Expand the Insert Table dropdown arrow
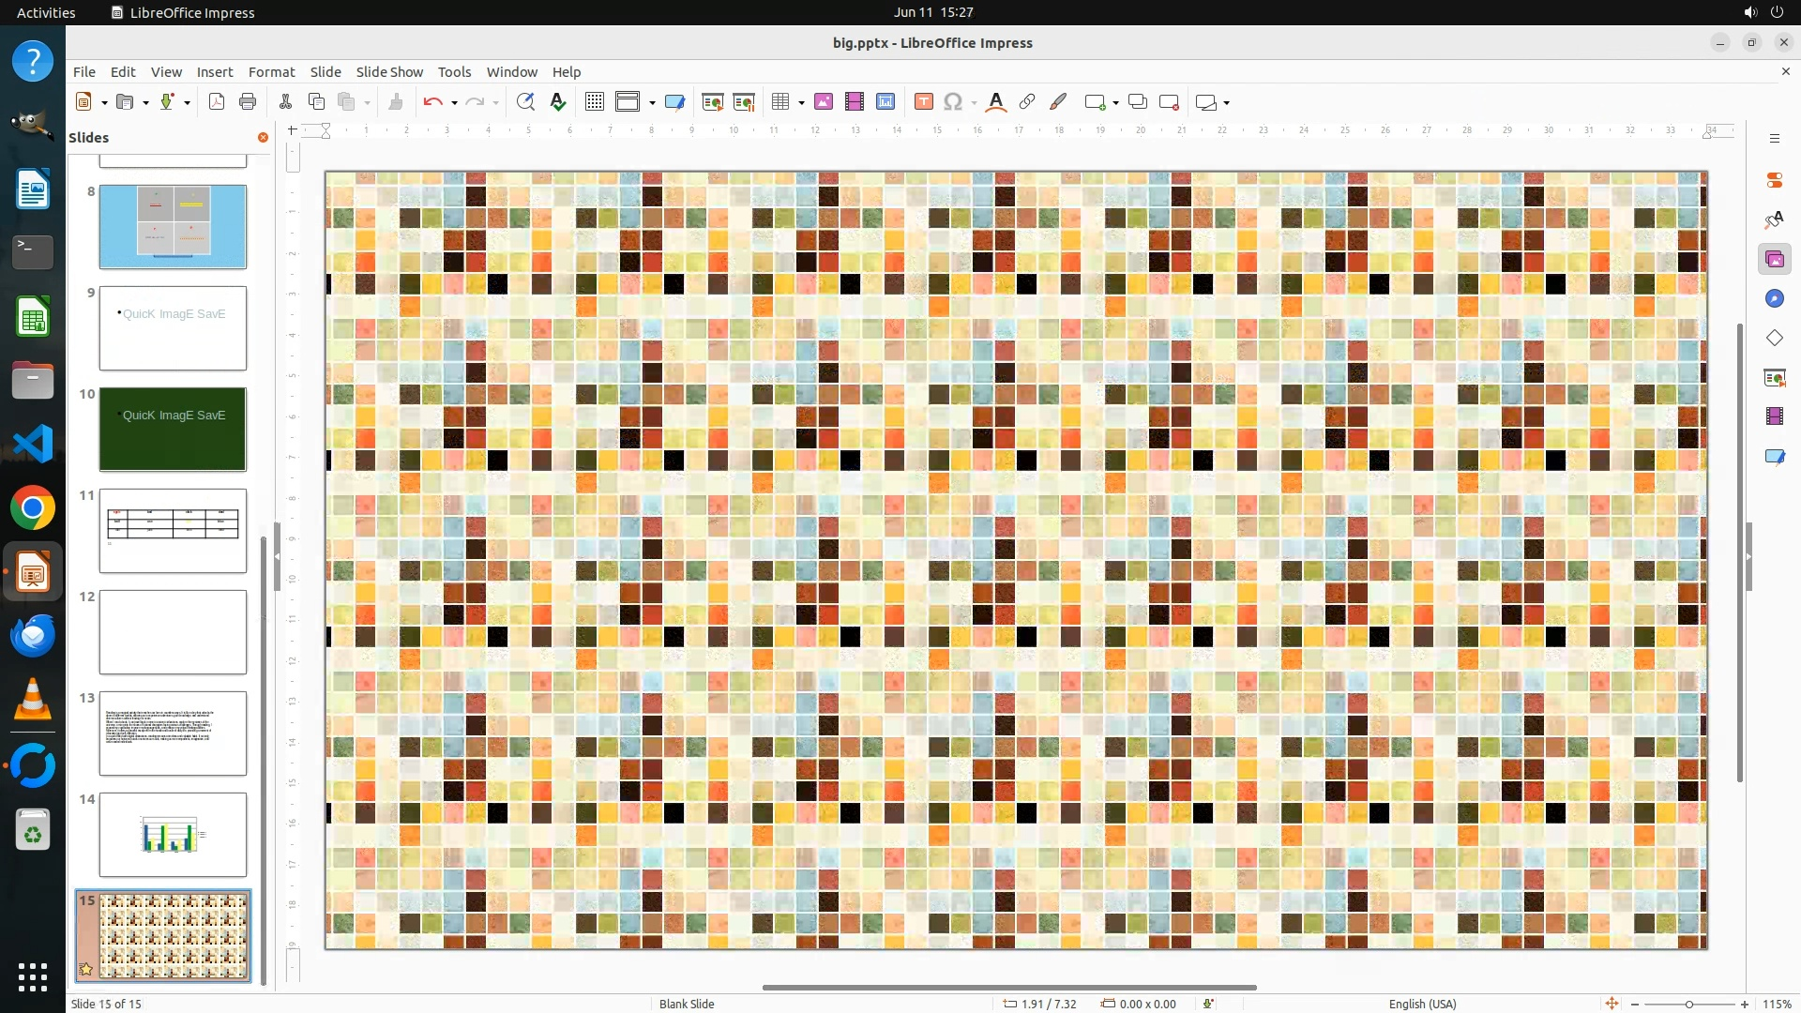 [x=801, y=103]
